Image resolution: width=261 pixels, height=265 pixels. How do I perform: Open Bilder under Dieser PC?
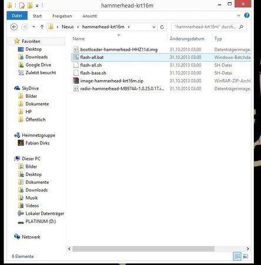31,167
